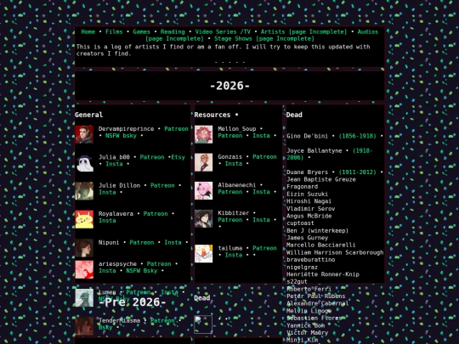Select the General column heading
The image size is (459, 344).
(x=89, y=115)
